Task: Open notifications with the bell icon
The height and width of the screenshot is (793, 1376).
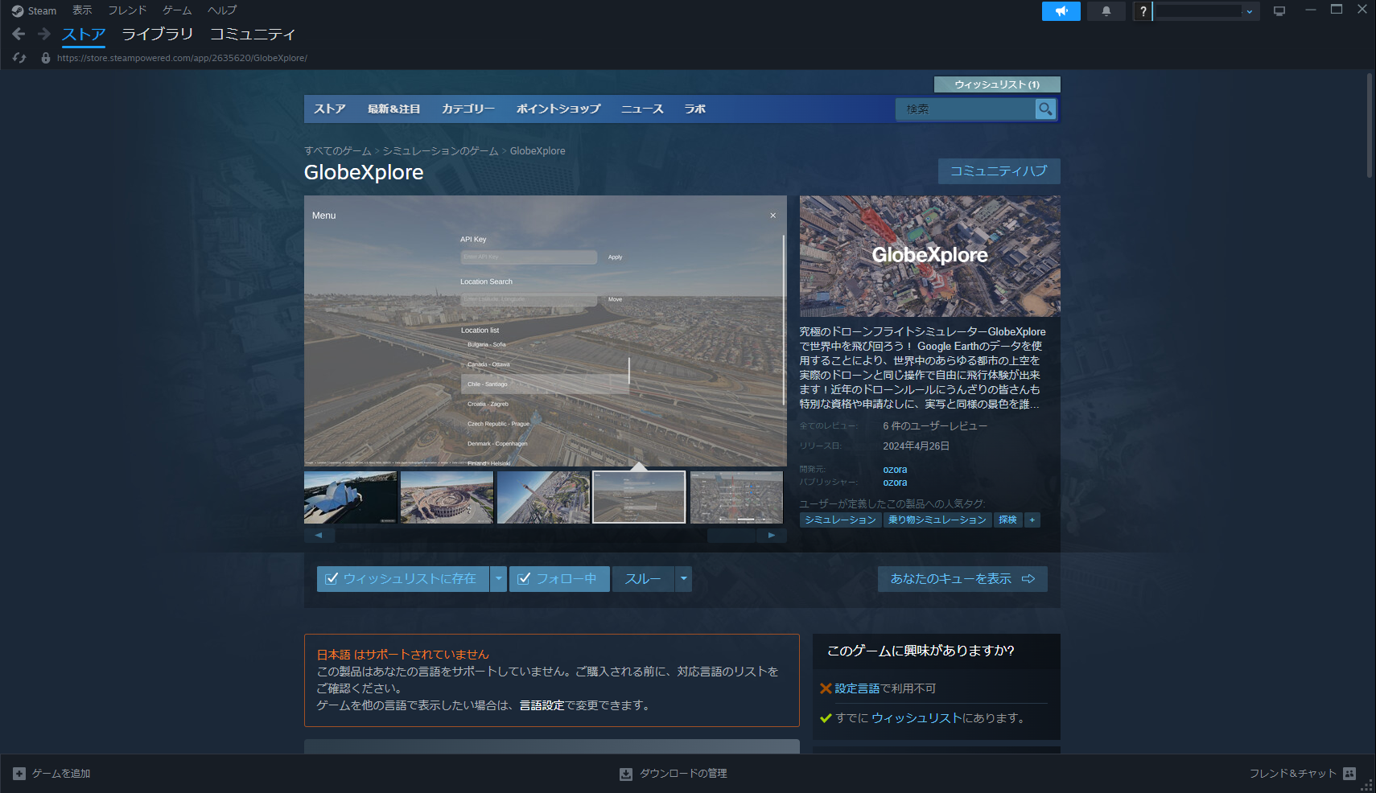Action: click(1106, 11)
